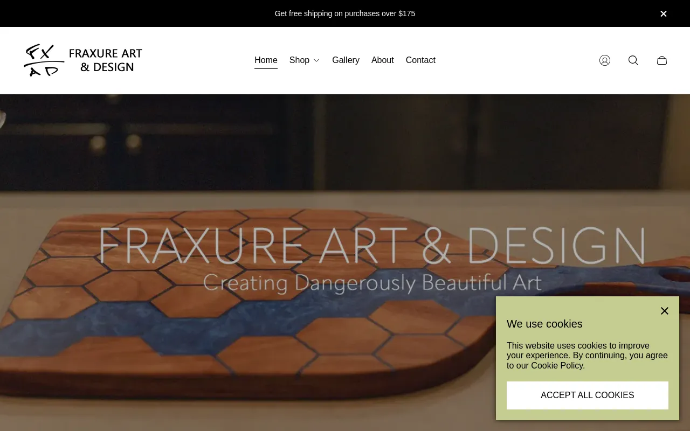
Task: Click the Cookie Policy text in notice
Action: point(557,365)
